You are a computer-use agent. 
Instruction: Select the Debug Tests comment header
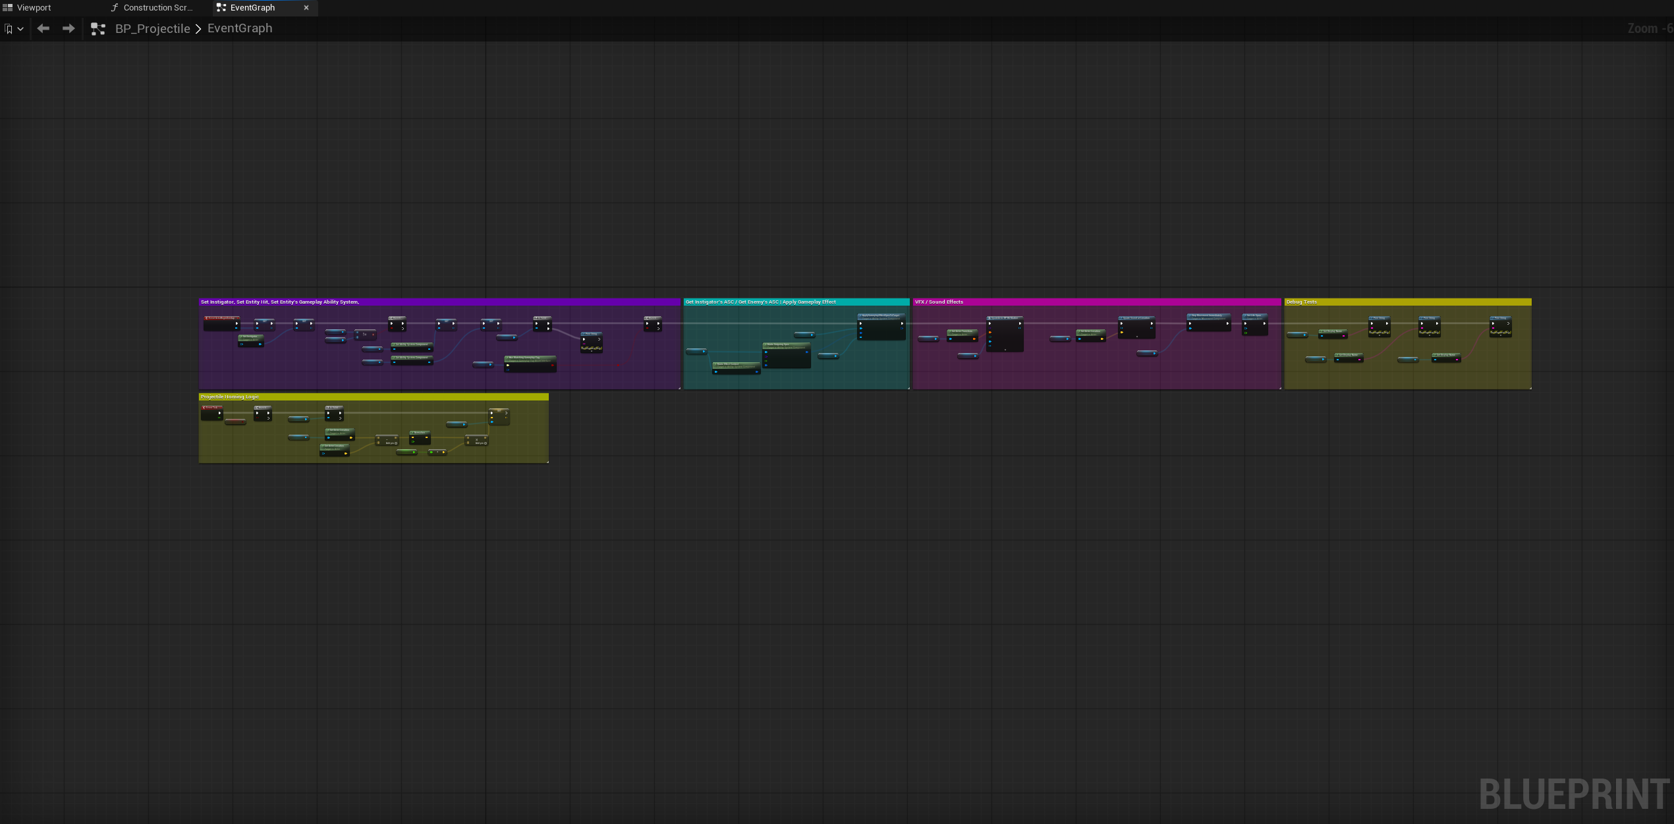click(1408, 302)
